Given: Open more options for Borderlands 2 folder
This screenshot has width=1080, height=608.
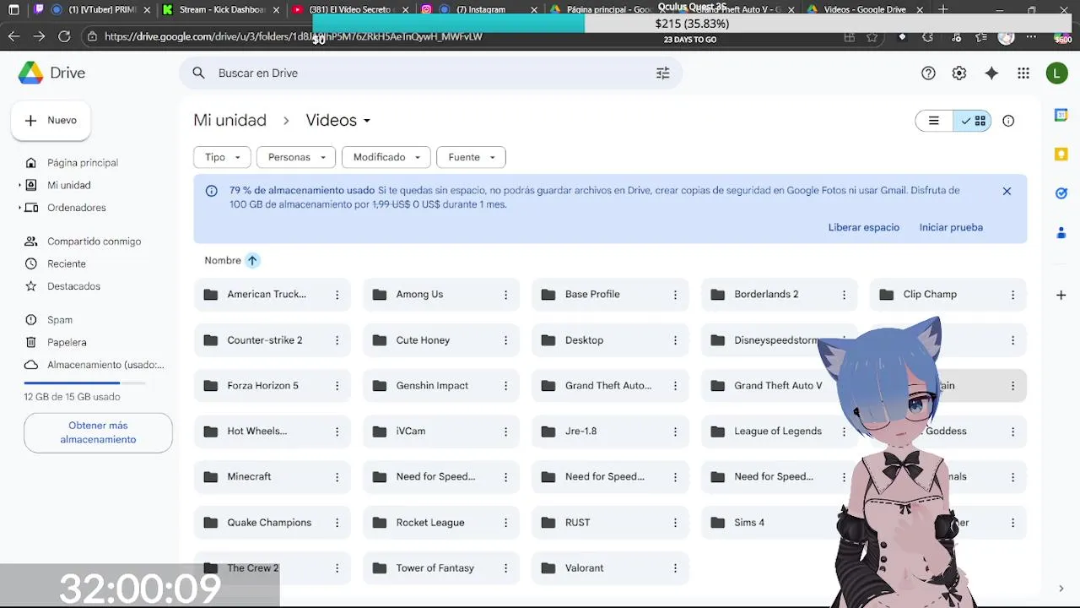Looking at the screenshot, I should click(x=844, y=295).
